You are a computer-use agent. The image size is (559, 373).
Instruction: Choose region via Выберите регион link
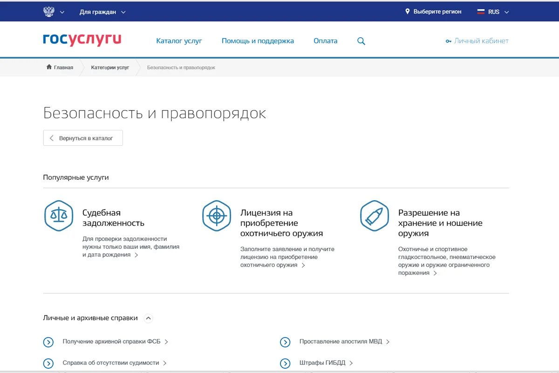[437, 12]
